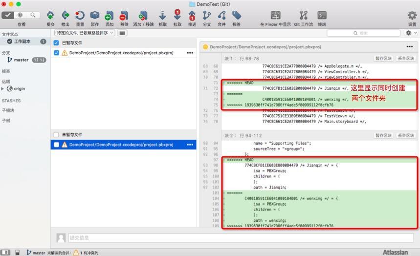Open more options for unstaged project.pbxproj
The image size is (420, 256).
tap(190, 145)
